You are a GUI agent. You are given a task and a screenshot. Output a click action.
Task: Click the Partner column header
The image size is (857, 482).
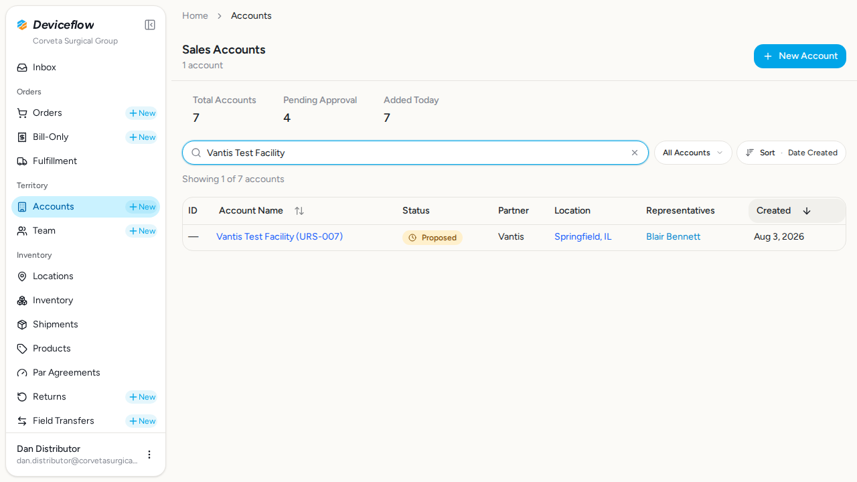[x=514, y=211]
